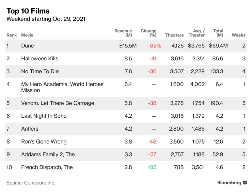
Task: Click the Source: Comscore Inc. text
Action: [x=31, y=183]
